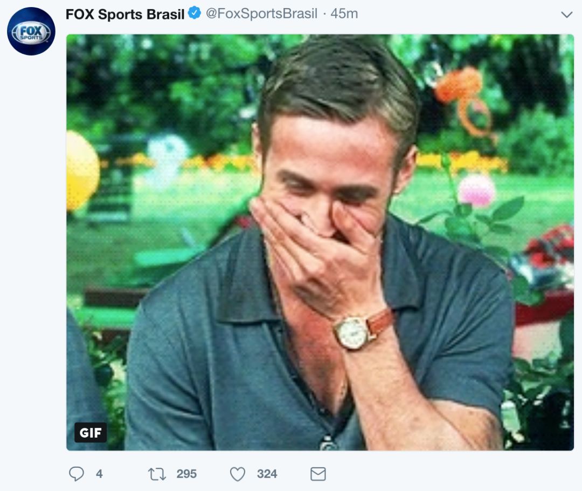Click the blue verified badge
Image resolution: width=582 pixels, height=491 pixels.
tap(194, 14)
